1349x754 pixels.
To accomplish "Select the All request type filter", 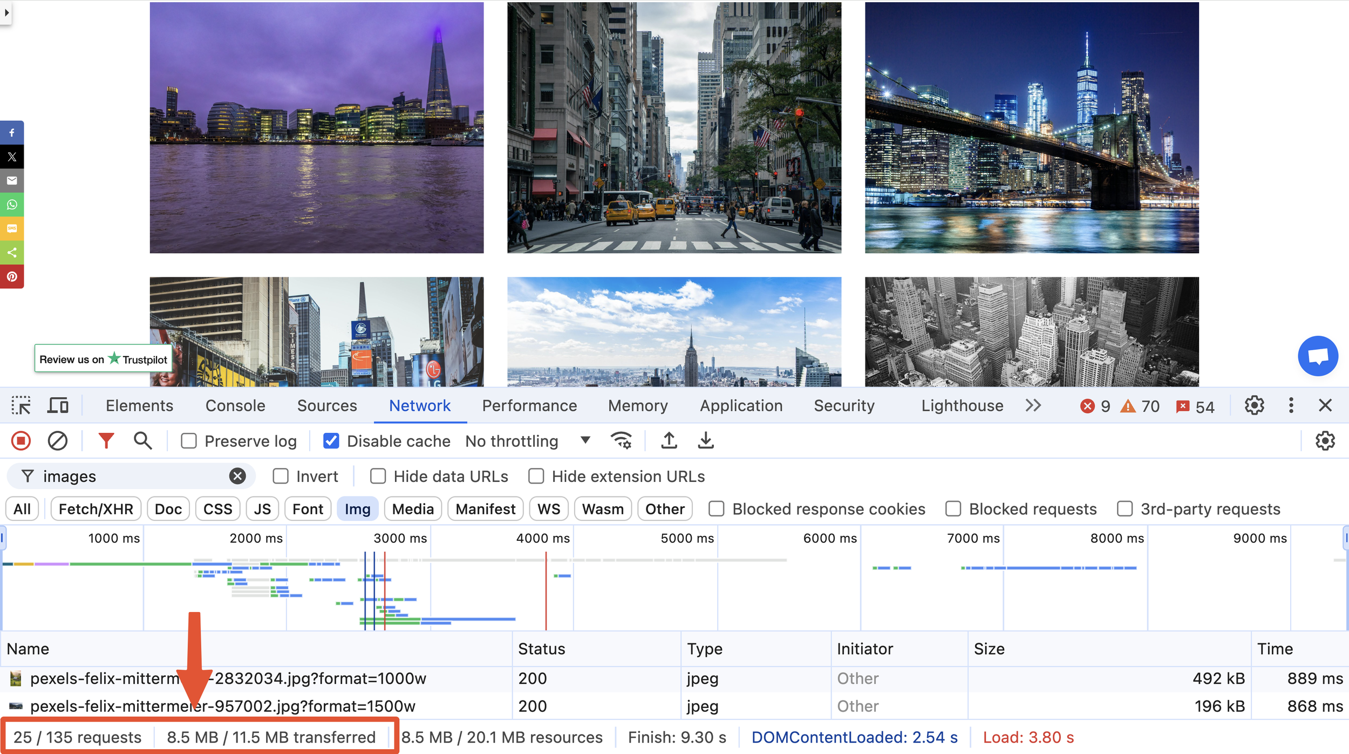I will point(22,509).
